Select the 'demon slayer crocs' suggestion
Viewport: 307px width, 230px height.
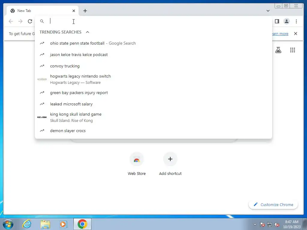click(153, 131)
